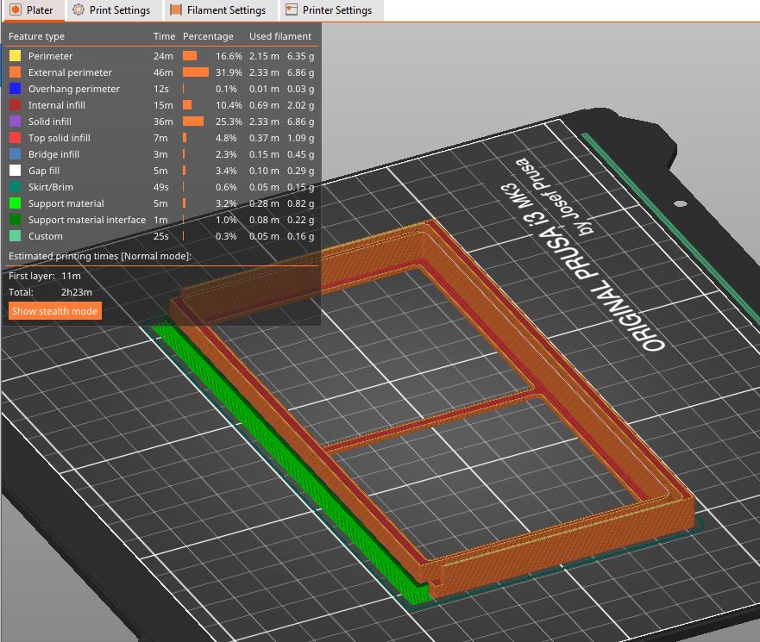Screen dimensions: 760x642
Task: Click the Printer Settings tab icon
Action: 291,9
